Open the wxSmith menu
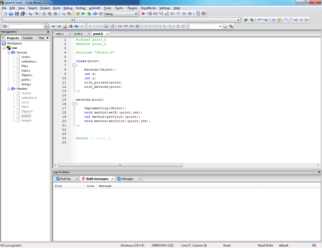322x248 pixels. click(95, 8)
